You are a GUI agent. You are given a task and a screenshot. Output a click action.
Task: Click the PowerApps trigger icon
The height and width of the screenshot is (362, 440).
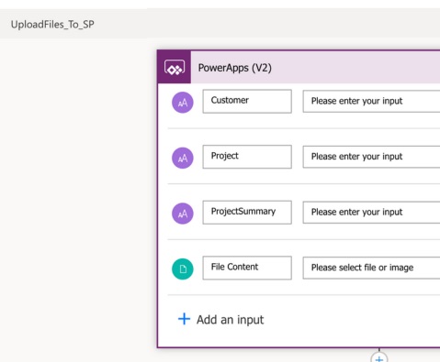point(175,67)
